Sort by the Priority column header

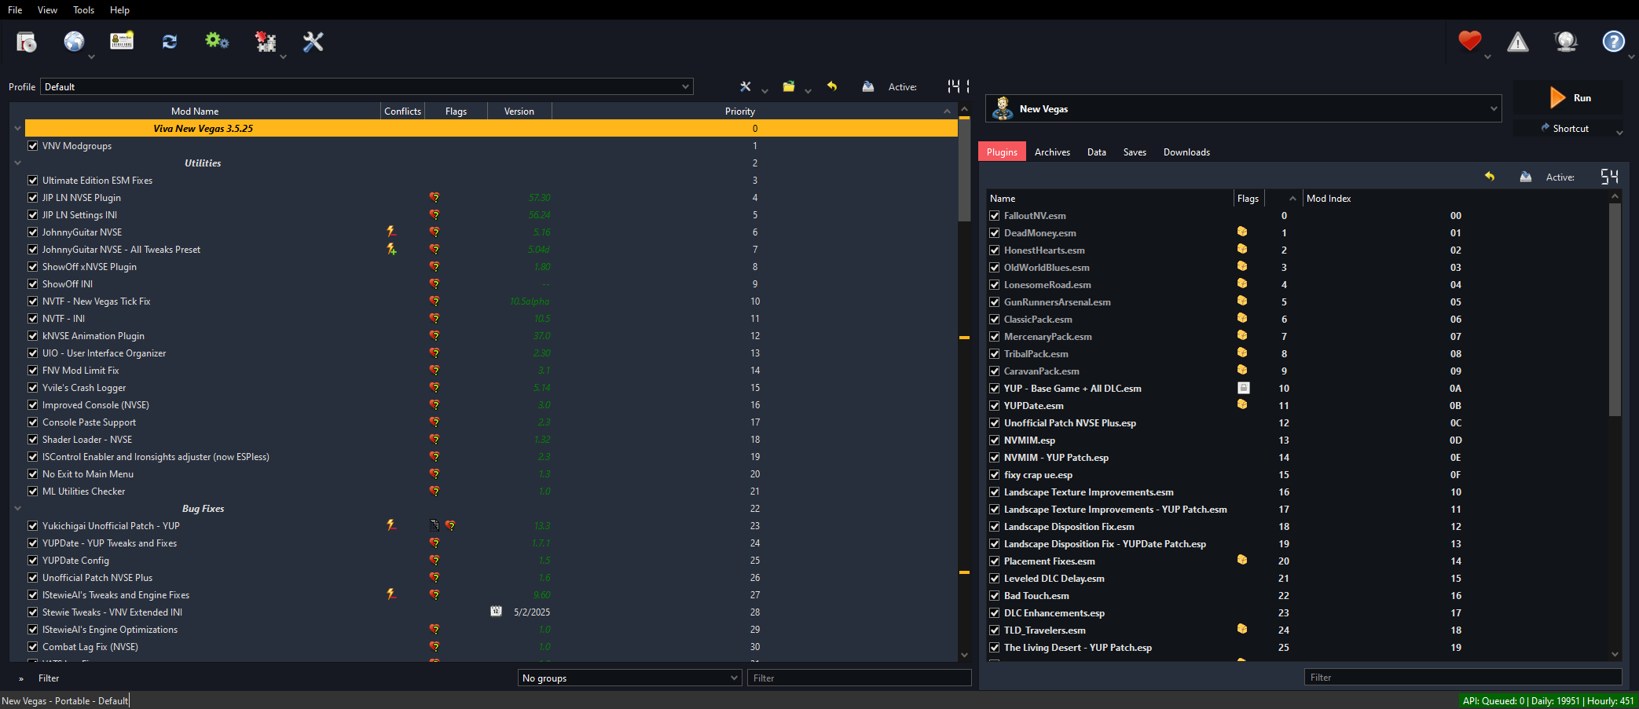(x=739, y=111)
